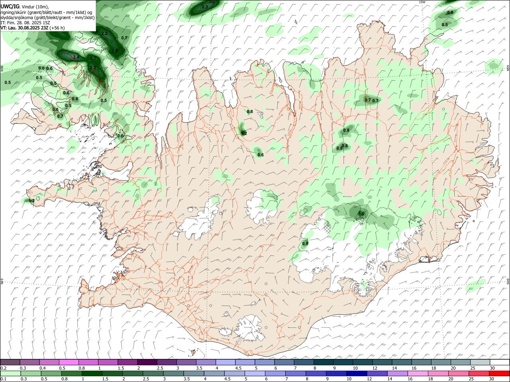Click the 1.0 precipitation value label
The image size is (510, 382).
point(361,213)
